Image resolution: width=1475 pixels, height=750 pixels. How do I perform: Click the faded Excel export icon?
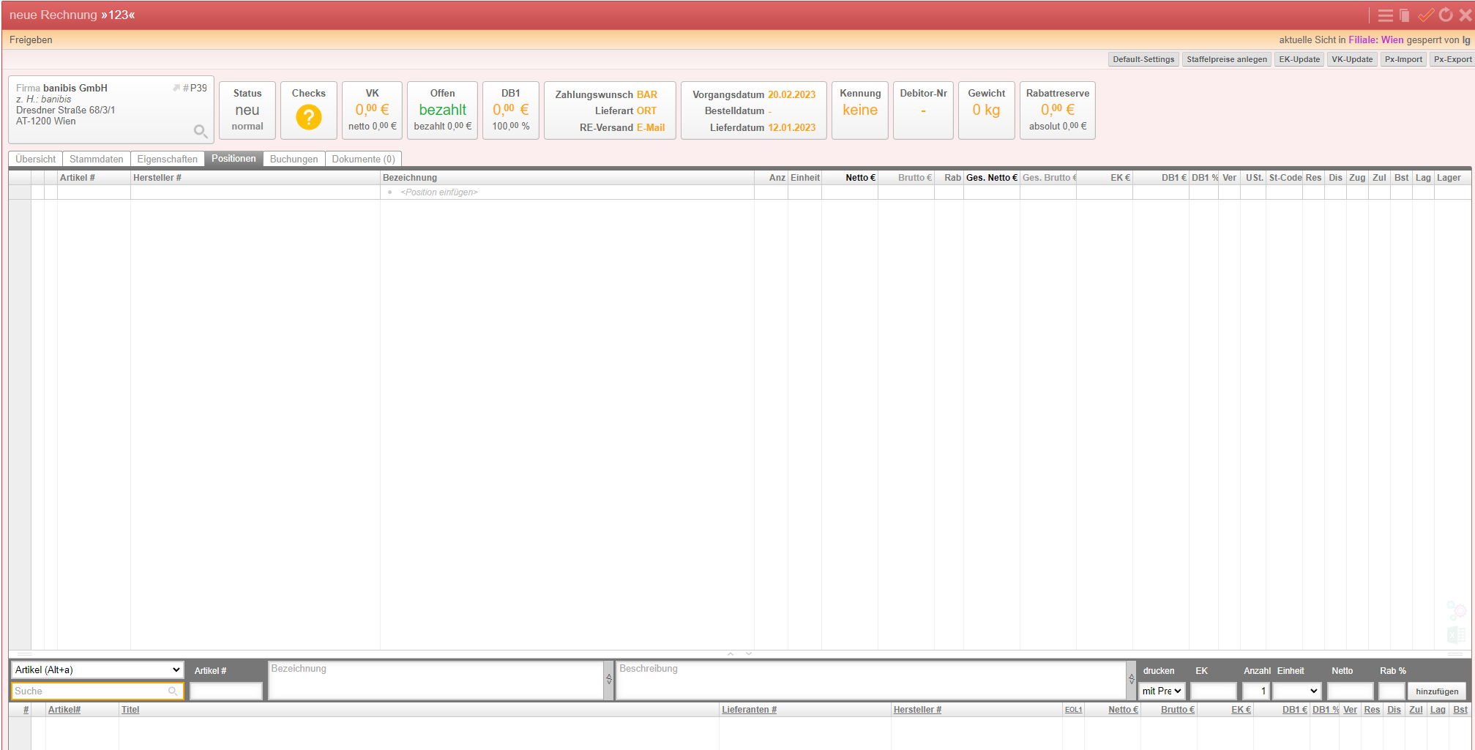tap(1456, 634)
